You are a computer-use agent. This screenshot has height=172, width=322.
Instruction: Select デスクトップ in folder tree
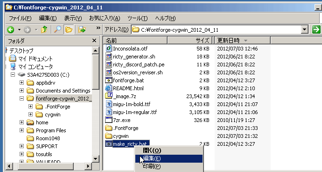(21, 50)
